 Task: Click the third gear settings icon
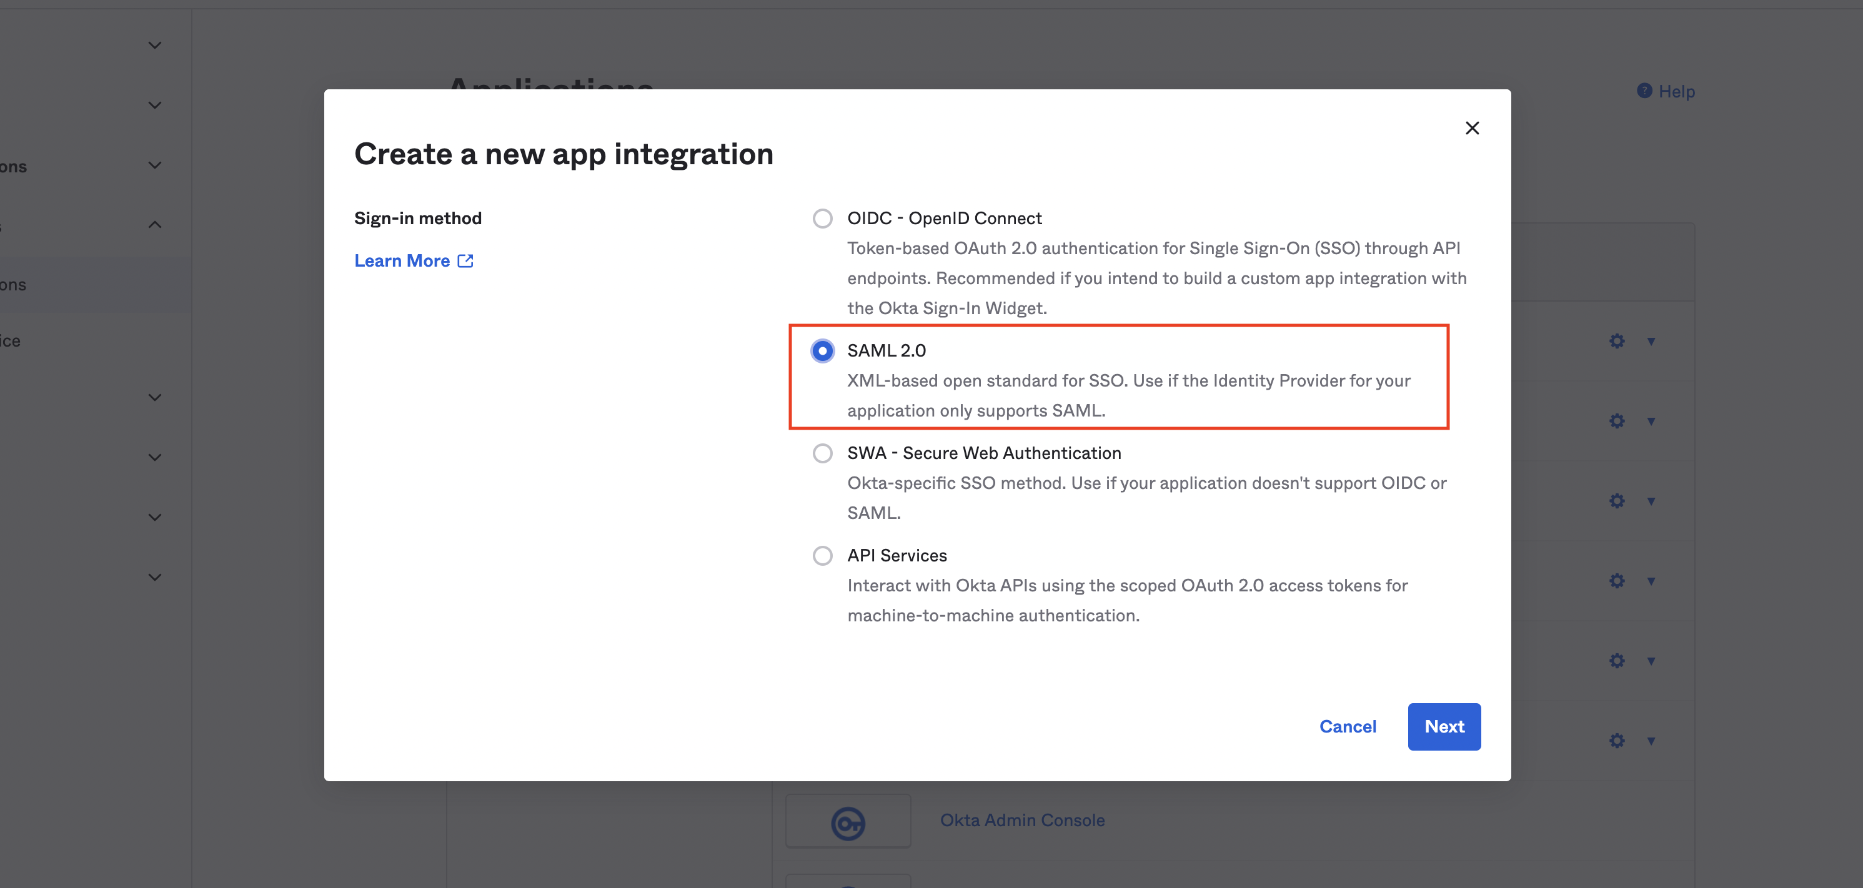1617,501
